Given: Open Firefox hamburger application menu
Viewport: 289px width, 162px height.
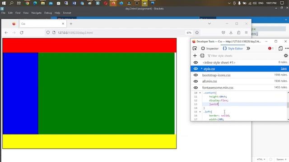Looking at the screenshot, I should tap(246, 33).
